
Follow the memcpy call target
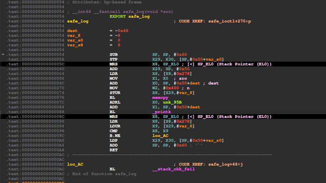pos(160,97)
